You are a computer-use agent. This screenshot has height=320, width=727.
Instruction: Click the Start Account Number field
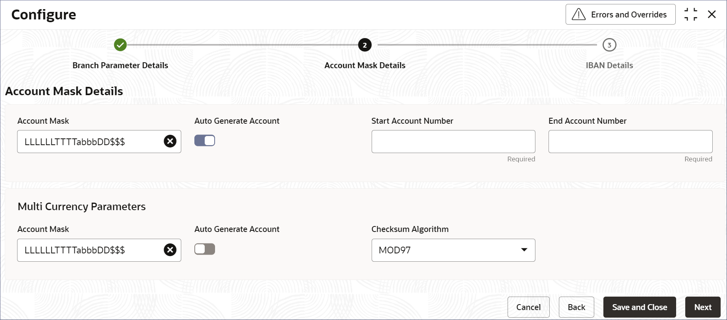coord(453,142)
